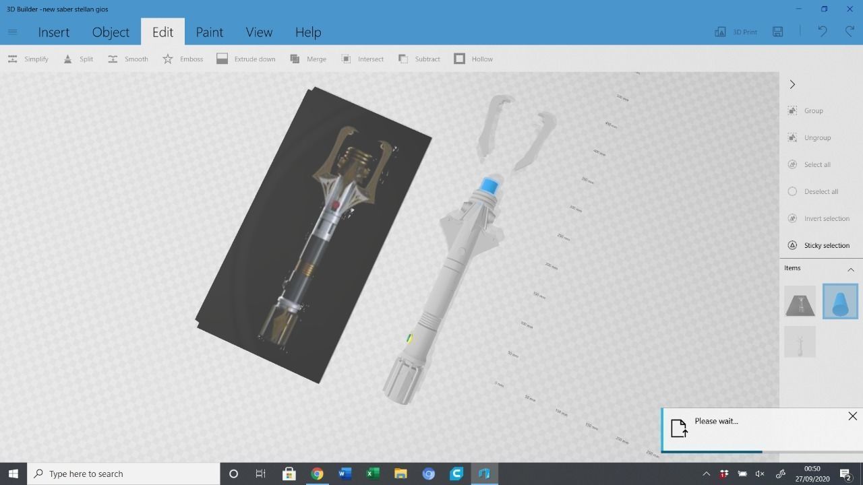Undo the last action
Viewport: 863px width, 485px height.
[822, 32]
